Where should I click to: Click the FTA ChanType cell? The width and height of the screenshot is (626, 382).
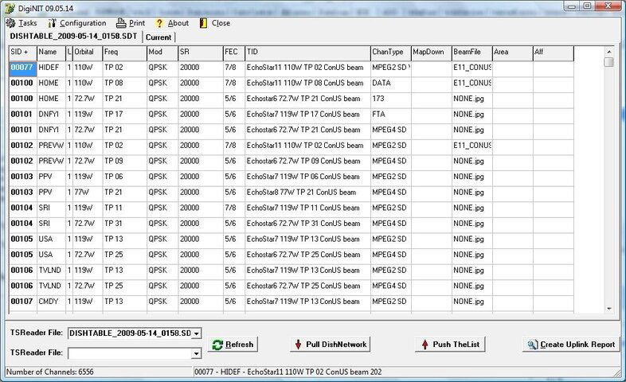click(391, 115)
